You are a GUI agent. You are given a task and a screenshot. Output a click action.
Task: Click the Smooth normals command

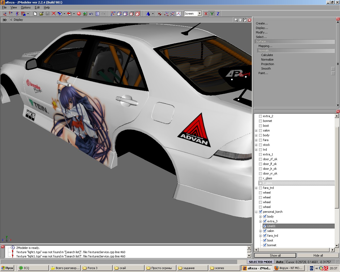(266, 69)
